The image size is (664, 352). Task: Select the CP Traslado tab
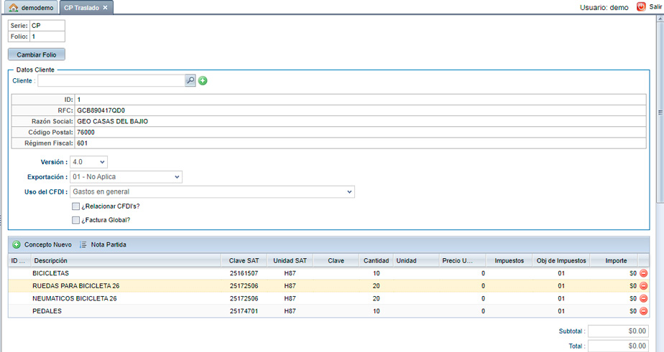[86, 8]
